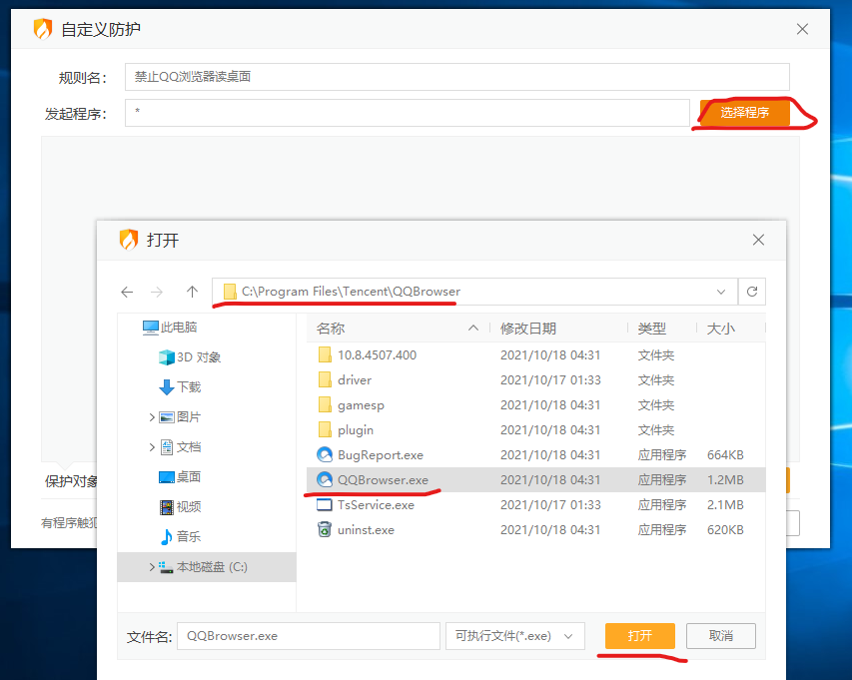This screenshot has width=852, height=680.
Task: Go back with the left arrow icon
Action: pos(127,293)
